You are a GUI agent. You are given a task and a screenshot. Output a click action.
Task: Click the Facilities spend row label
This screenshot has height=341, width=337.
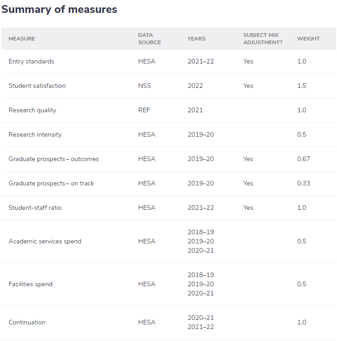[30, 284]
